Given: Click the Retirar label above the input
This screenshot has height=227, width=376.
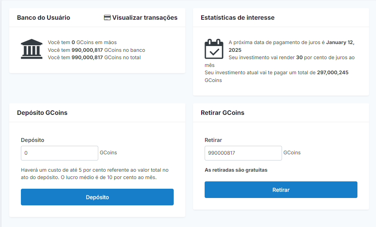Looking at the screenshot, I should [x=213, y=140].
